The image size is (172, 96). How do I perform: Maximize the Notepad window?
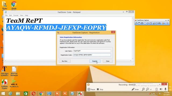(x=127, y=12)
